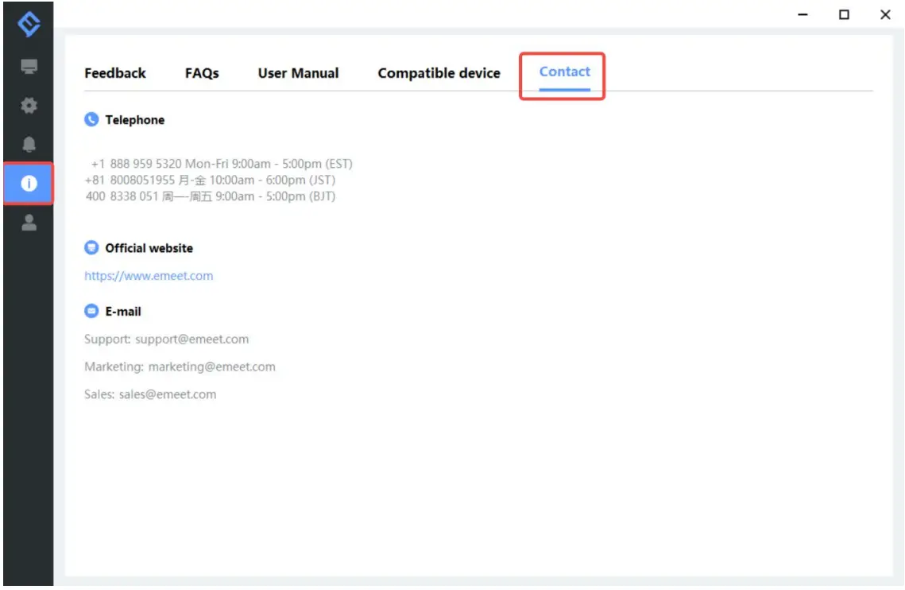Switch to the Feedback tab
The height and width of the screenshot is (590, 905).
[x=115, y=73]
